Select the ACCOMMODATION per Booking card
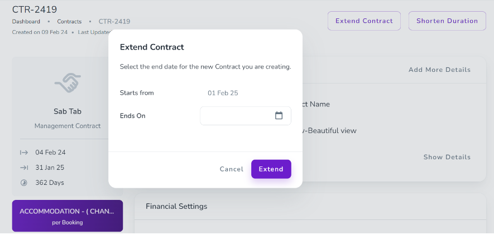Viewport: 494px width, 235px height. [68, 216]
